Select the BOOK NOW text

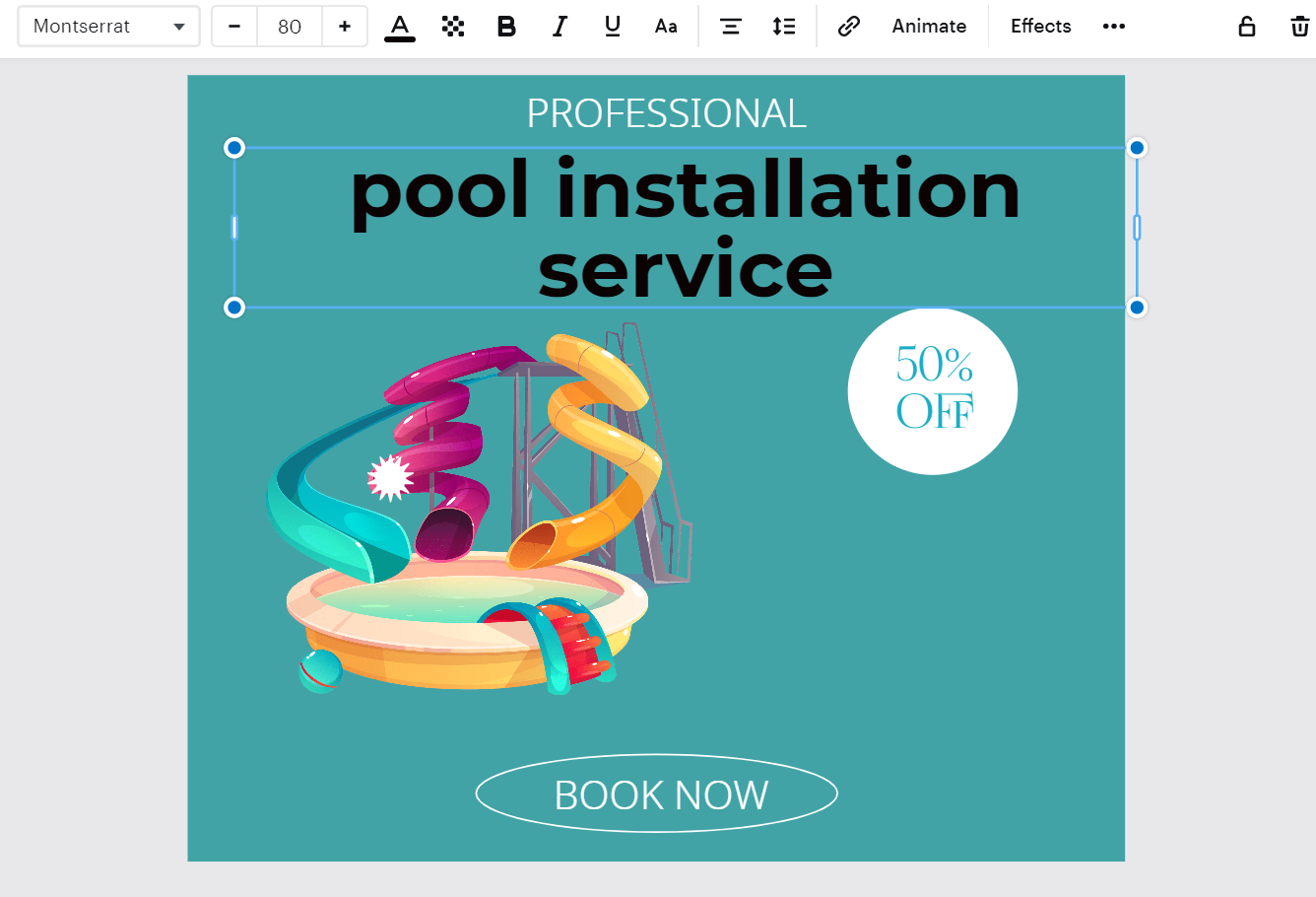click(661, 795)
